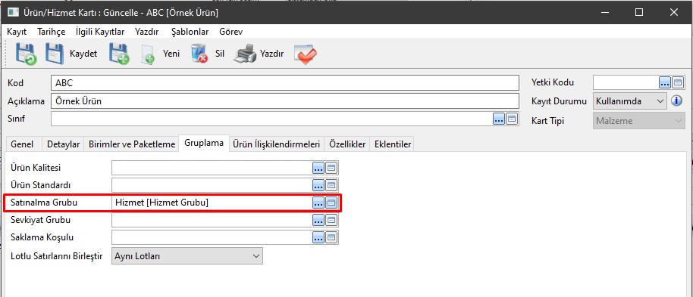This screenshot has width=693, height=297.
Task: Expand the Kayıt Durumu dropdown
Action: click(x=630, y=101)
